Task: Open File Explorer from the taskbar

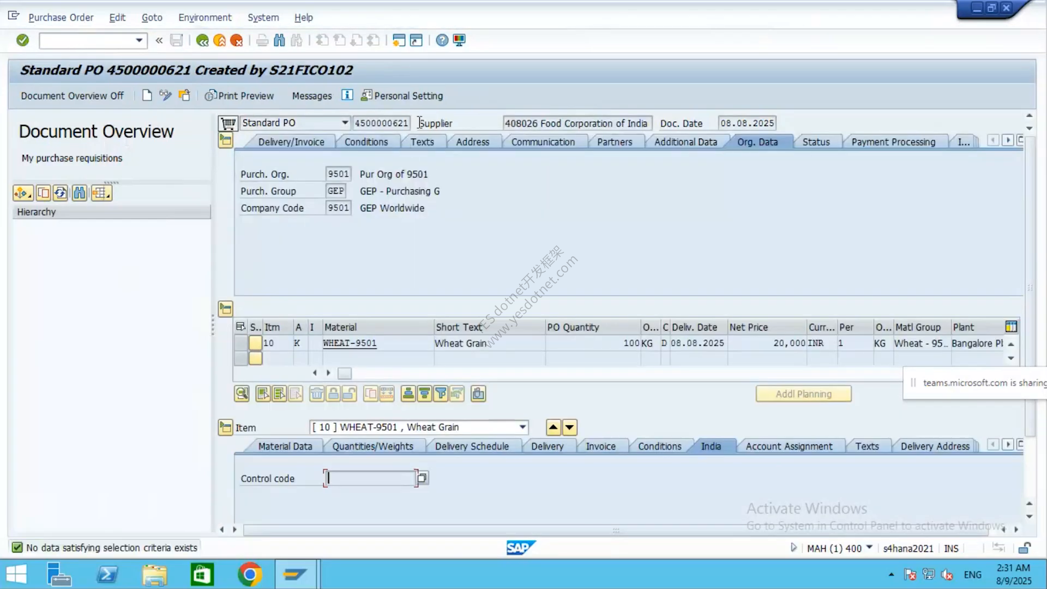Action: 155,574
